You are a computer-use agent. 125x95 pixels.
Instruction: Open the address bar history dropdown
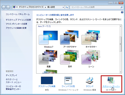[x=63, y=7]
